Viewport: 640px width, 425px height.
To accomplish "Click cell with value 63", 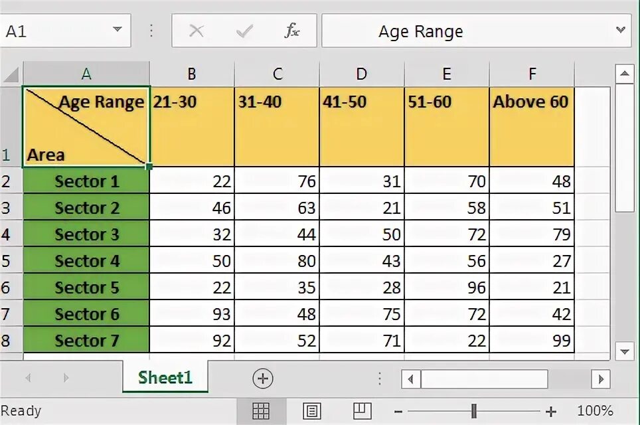I will [x=277, y=207].
